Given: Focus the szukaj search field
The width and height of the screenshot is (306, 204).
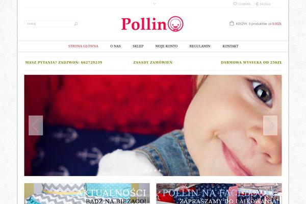Looking at the screenshot, I should click(x=49, y=24).
